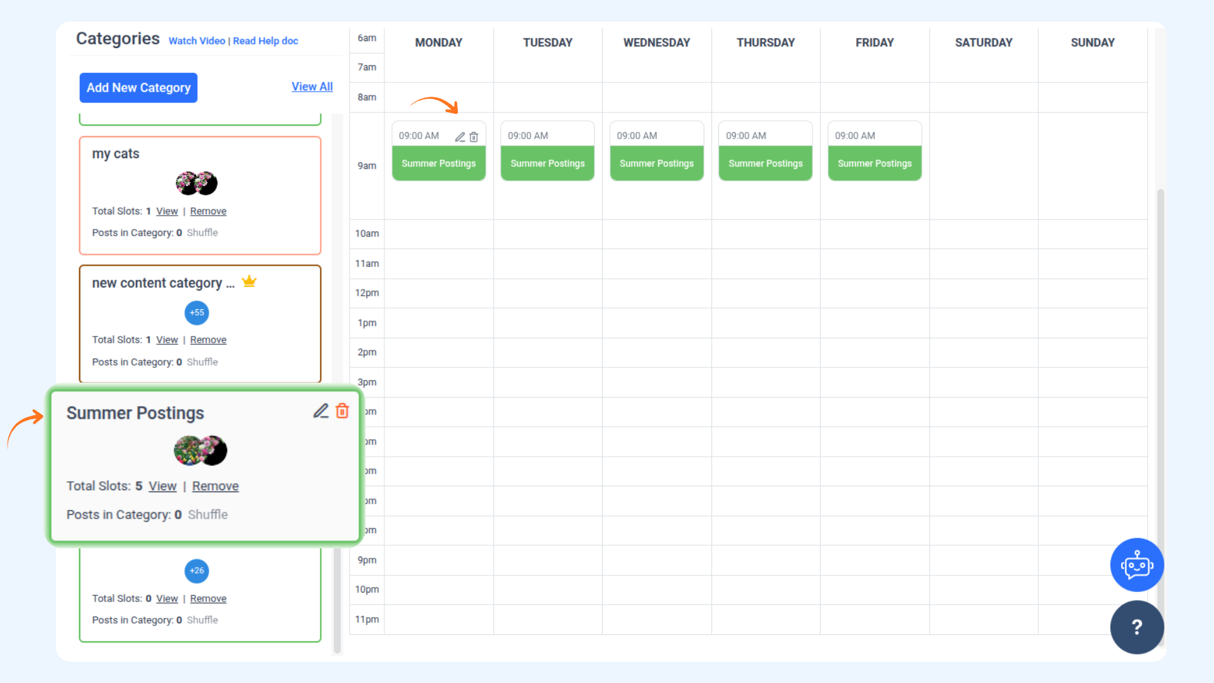Click the +55 accounts badge in new content category

(197, 312)
